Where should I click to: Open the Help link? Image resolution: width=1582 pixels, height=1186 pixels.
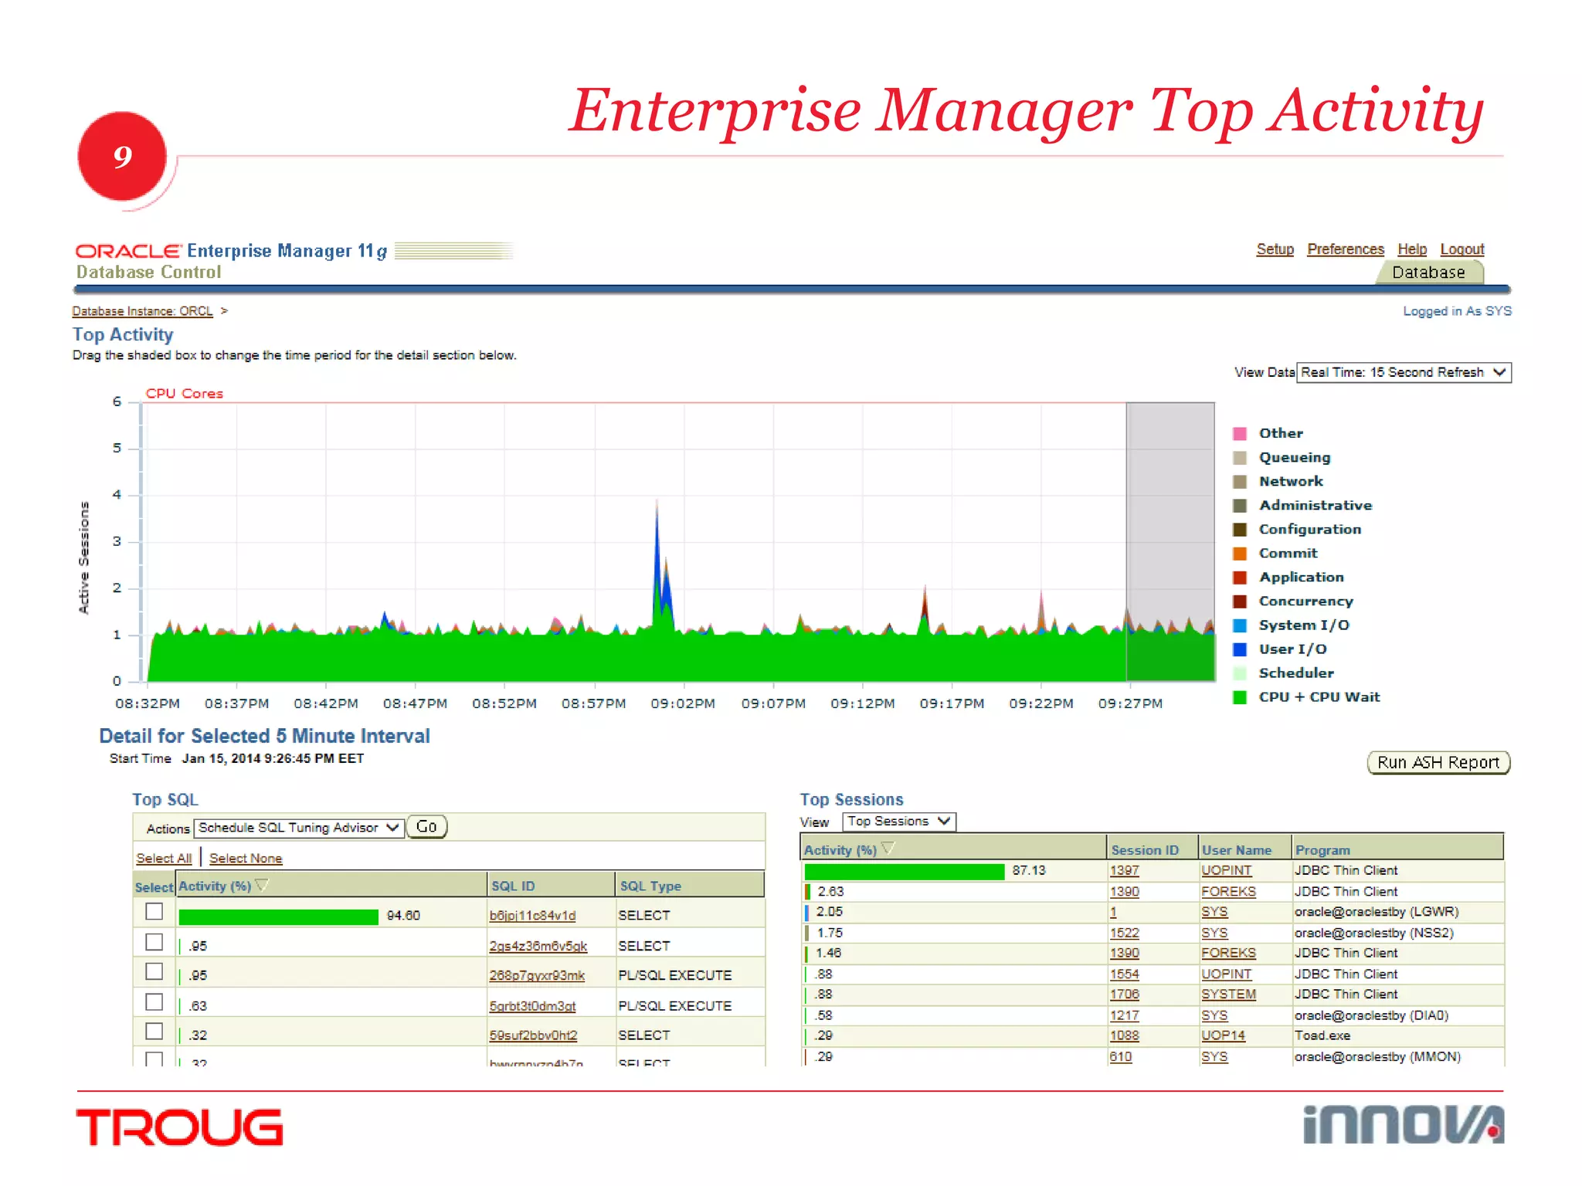[1411, 249]
